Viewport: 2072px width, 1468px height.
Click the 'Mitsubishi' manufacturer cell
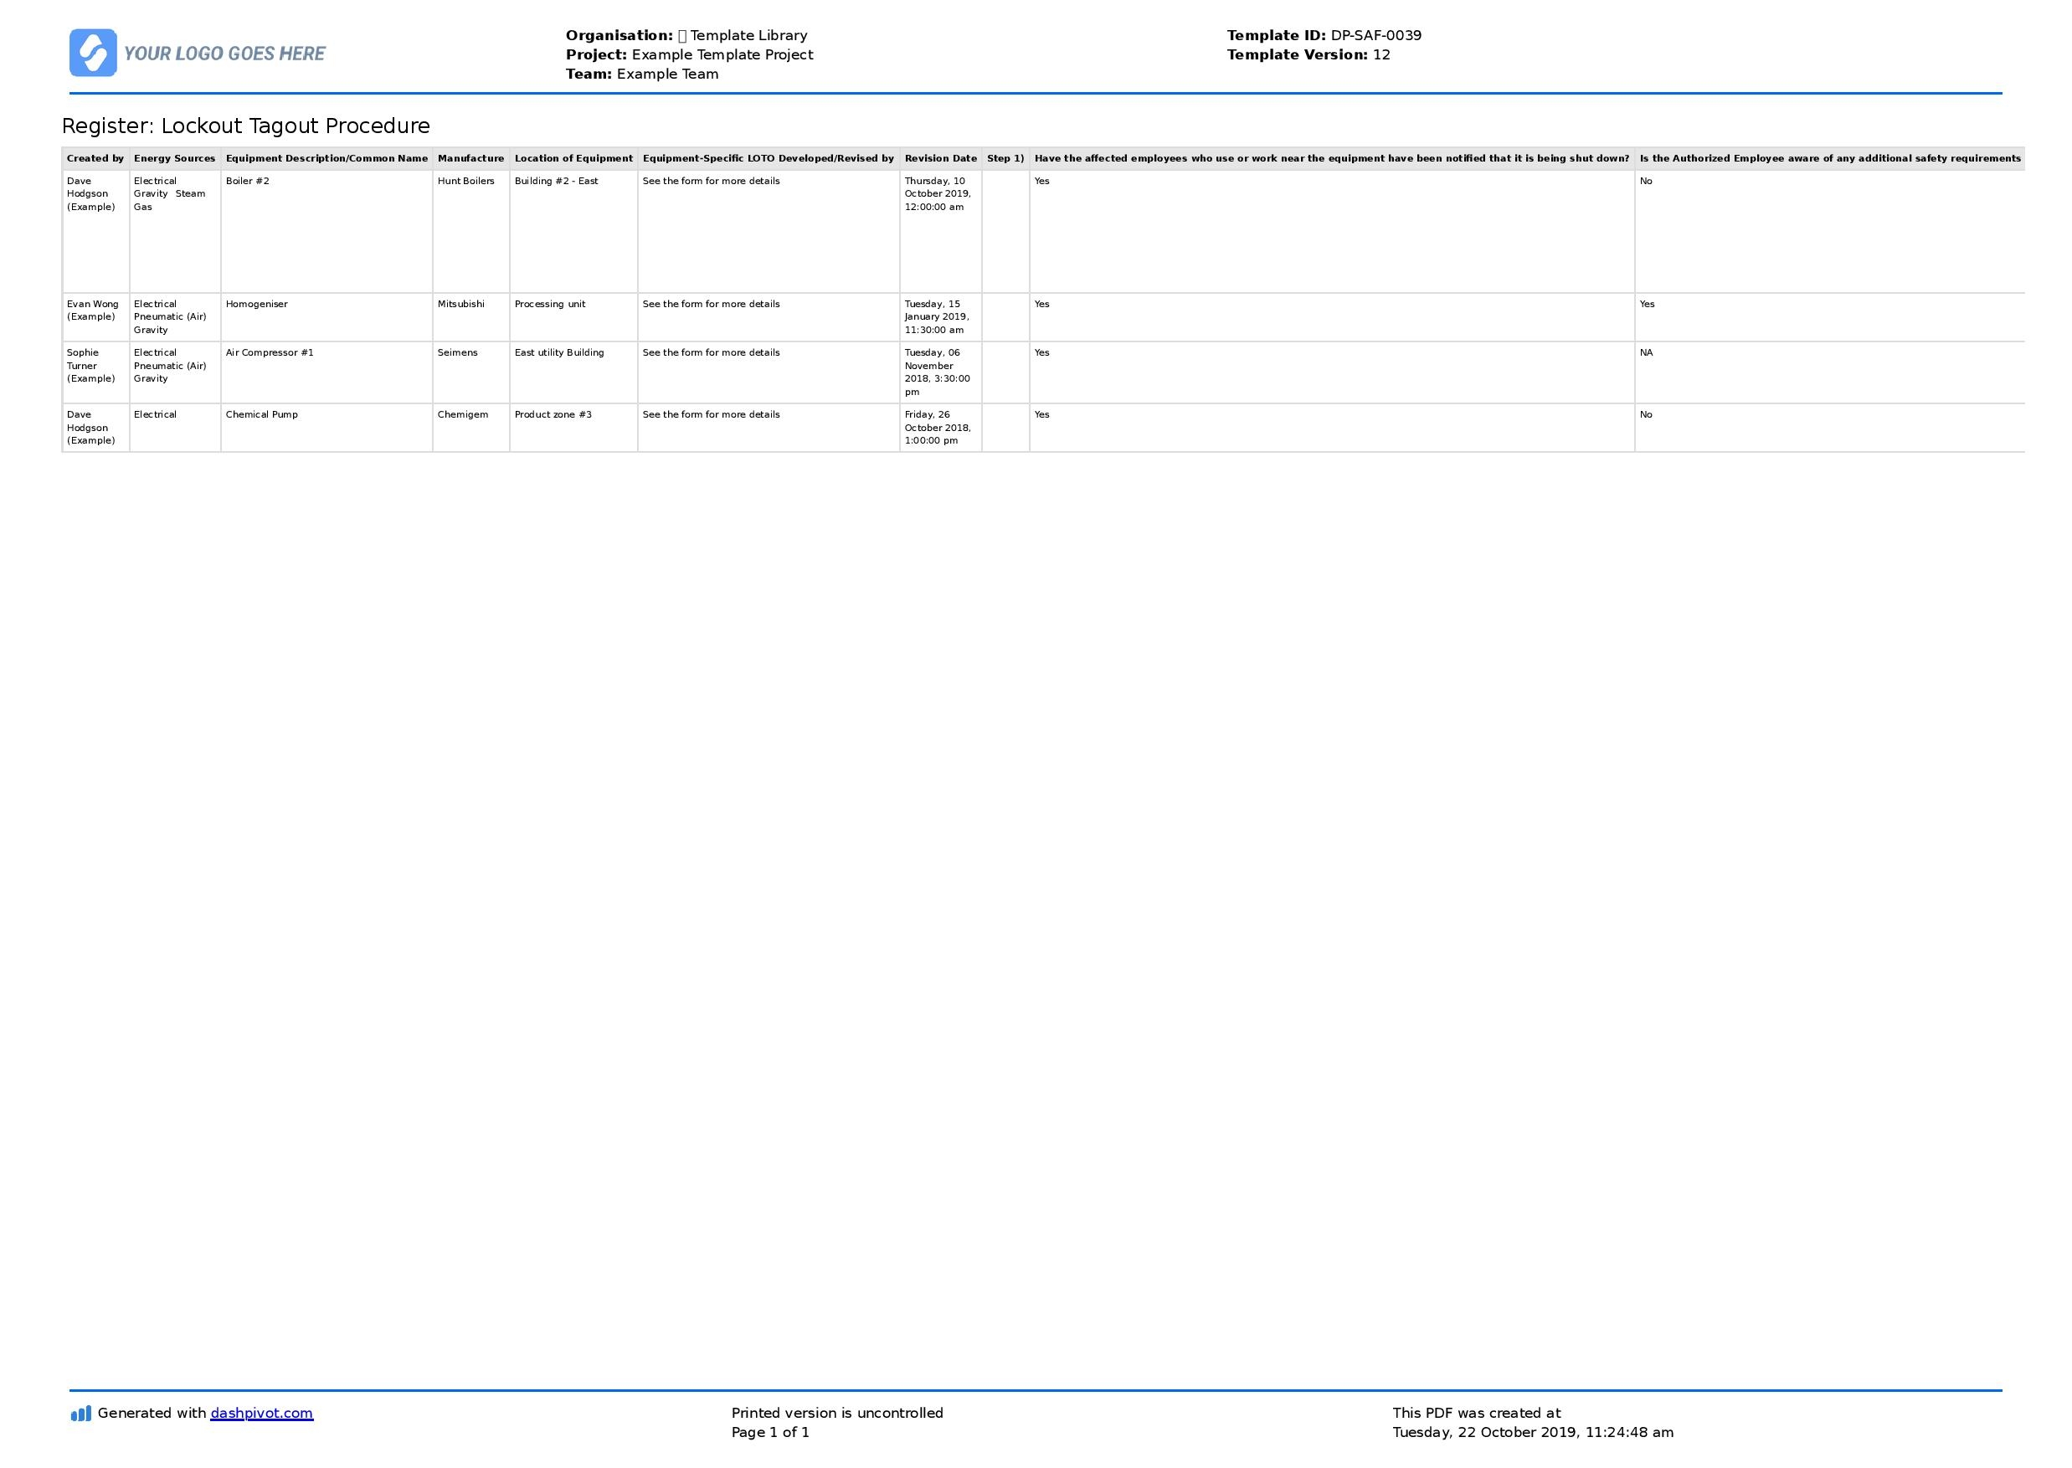(460, 304)
